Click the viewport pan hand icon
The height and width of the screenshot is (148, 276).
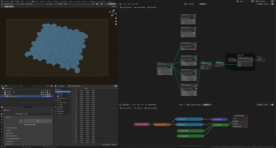click(x=116, y=21)
